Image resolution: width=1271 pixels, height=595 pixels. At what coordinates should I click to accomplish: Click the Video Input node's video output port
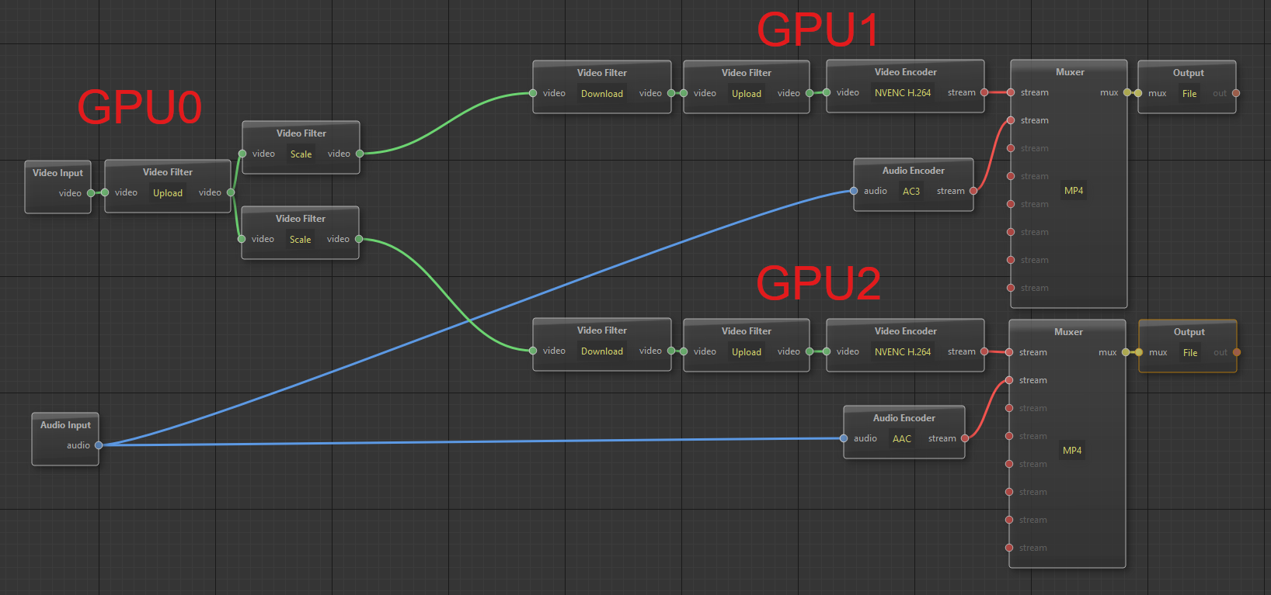tap(91, 193)
